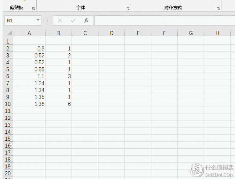This screenshot has width=235, height=179.
Task: Select row 10 header
Action: tap(8, 104)
